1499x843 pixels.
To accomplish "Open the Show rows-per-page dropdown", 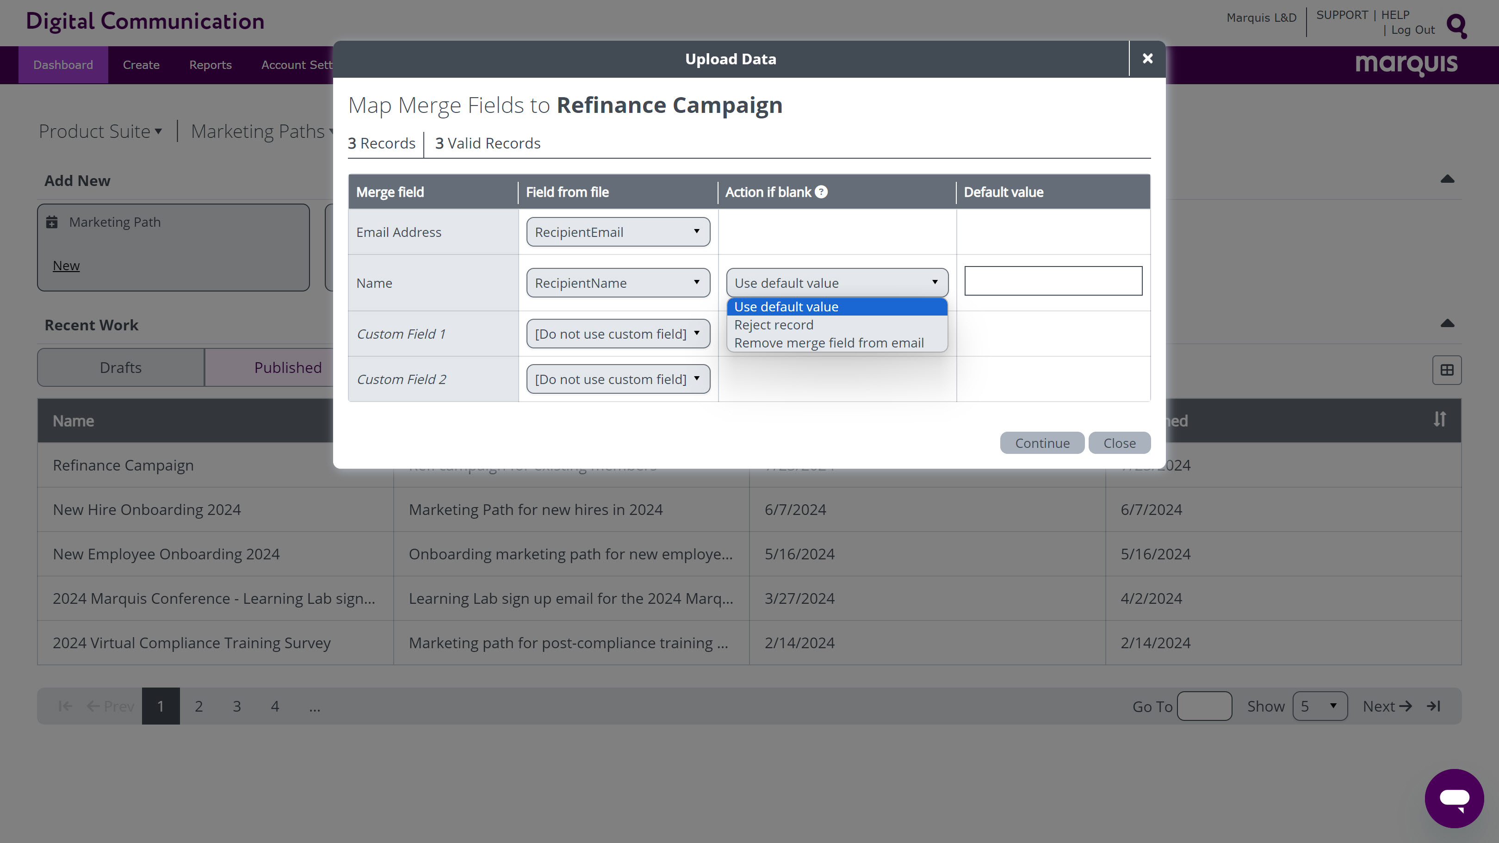I will [x=1320, y=707].
